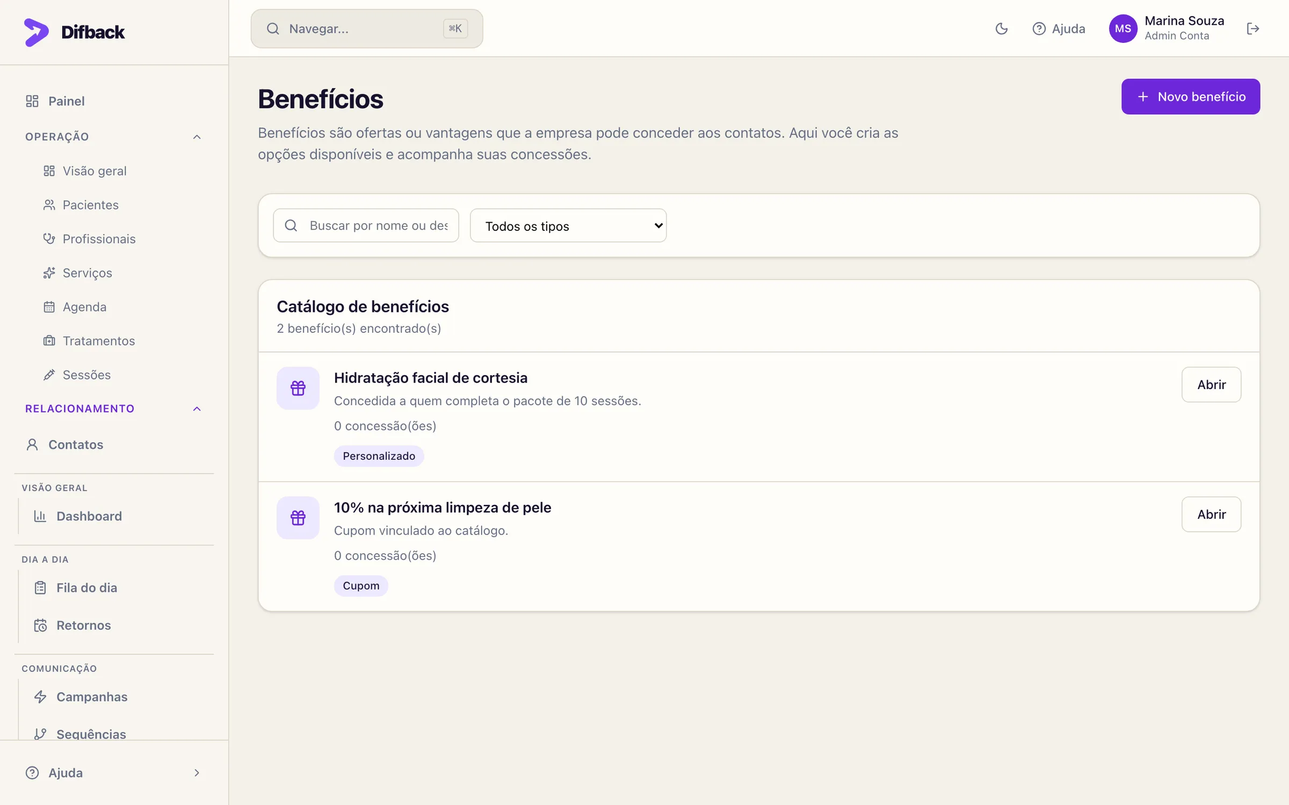Click the Tratamentos briefcase icon

(x=49, y=341)
